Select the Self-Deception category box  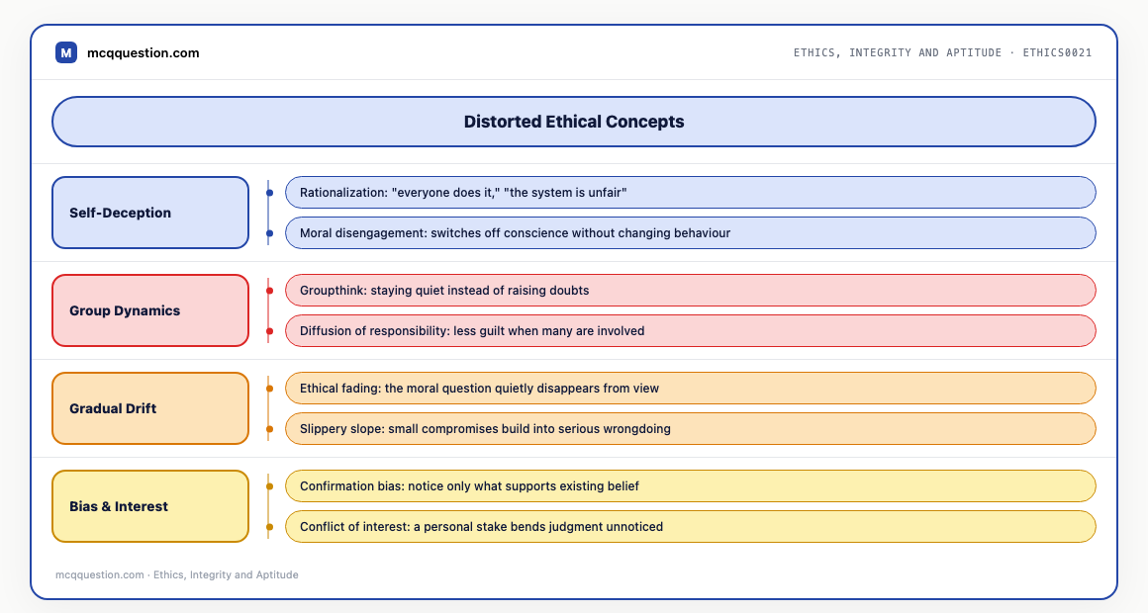[x=150, y=213]
